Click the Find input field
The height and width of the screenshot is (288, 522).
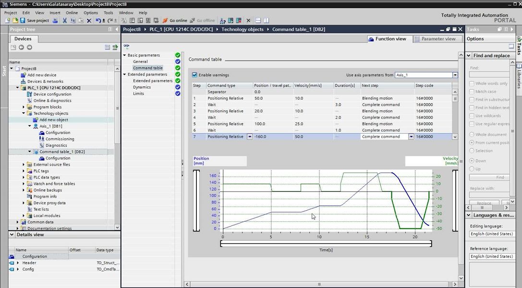[489, 74]
